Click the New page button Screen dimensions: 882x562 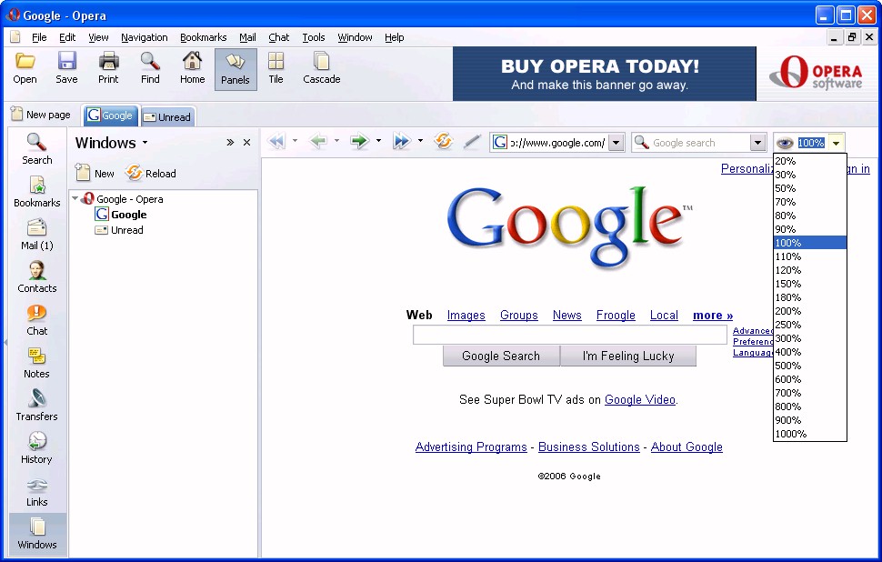tap(41, 115)
